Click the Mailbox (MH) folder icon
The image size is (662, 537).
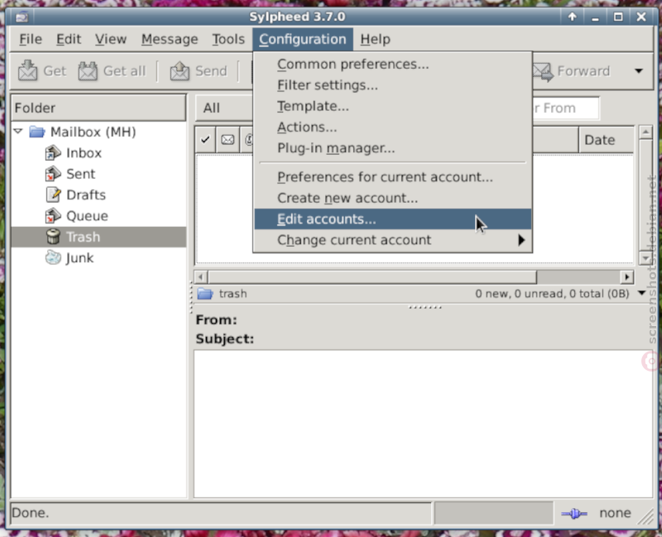pyautogui.click(x=37, y=132)
